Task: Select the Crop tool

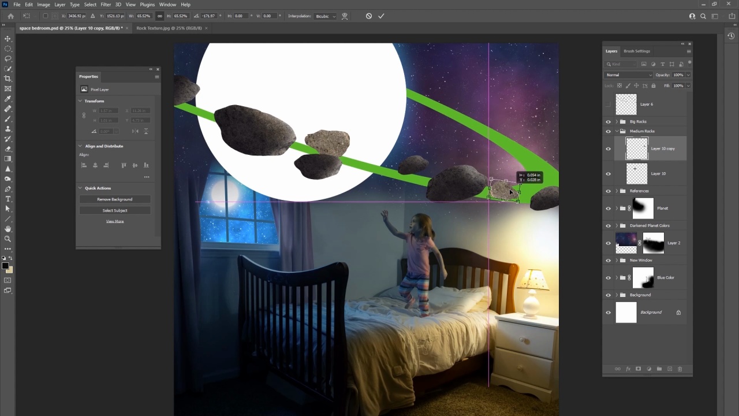Action: (8, 79)
